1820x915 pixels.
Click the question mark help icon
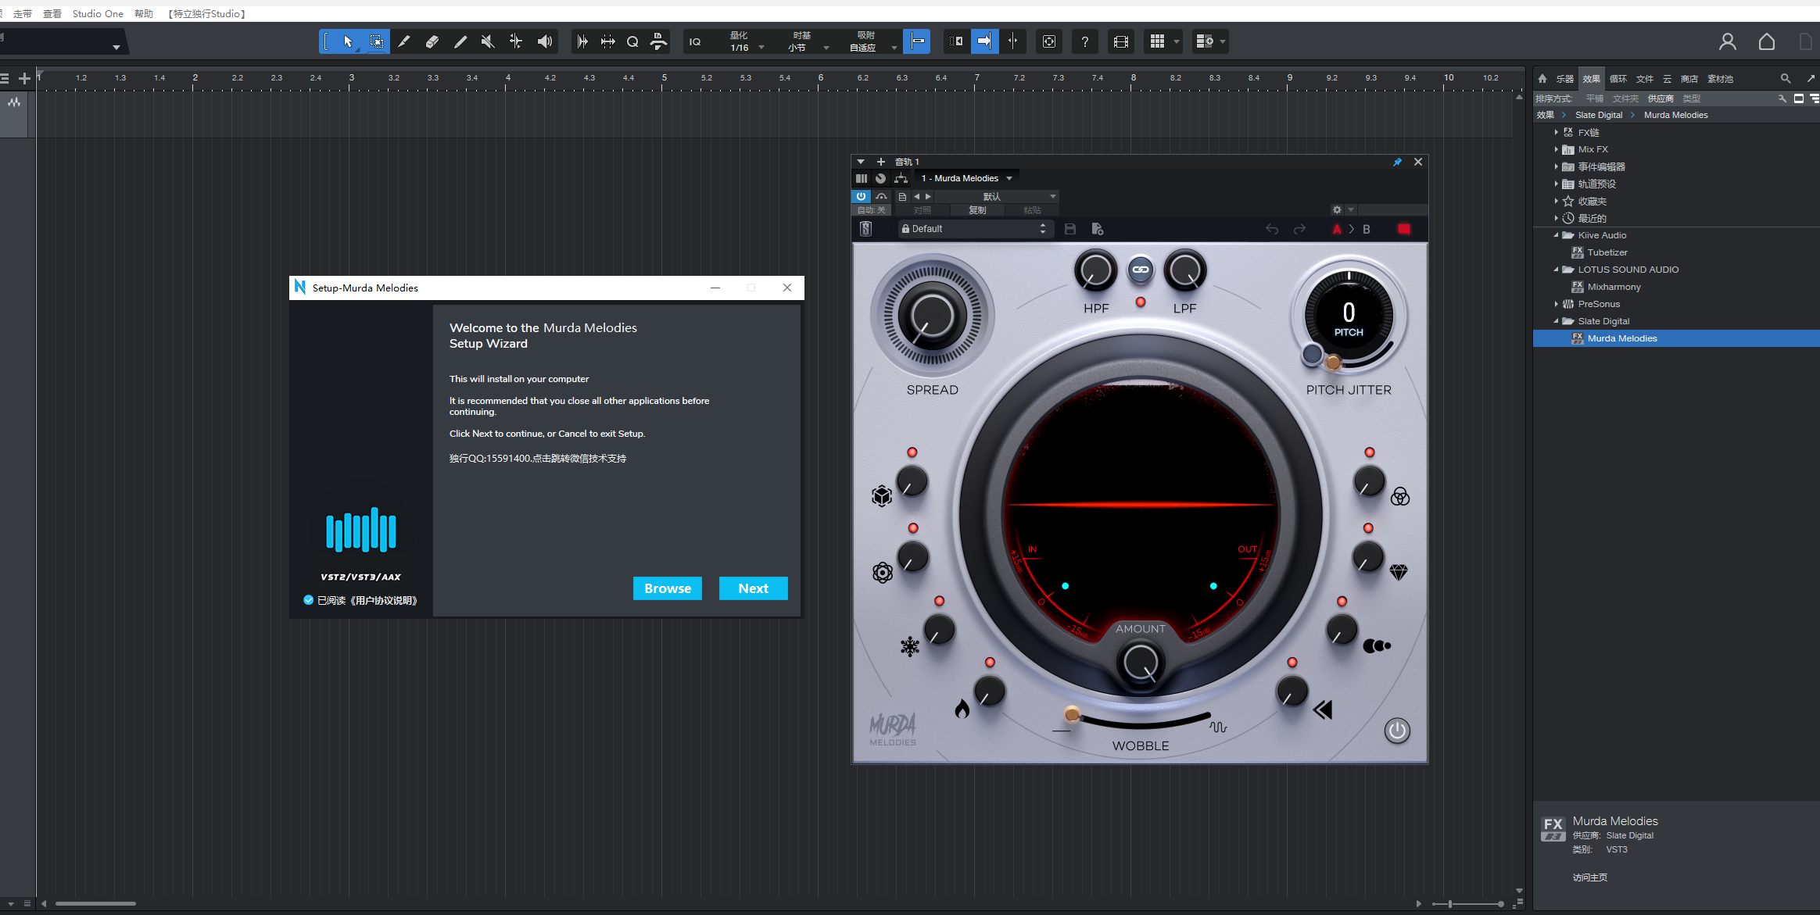click(1085, 41)
